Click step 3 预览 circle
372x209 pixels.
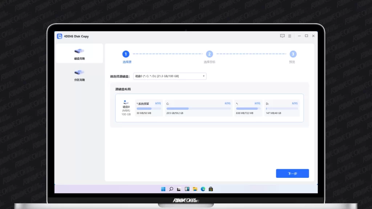point(293,54)
